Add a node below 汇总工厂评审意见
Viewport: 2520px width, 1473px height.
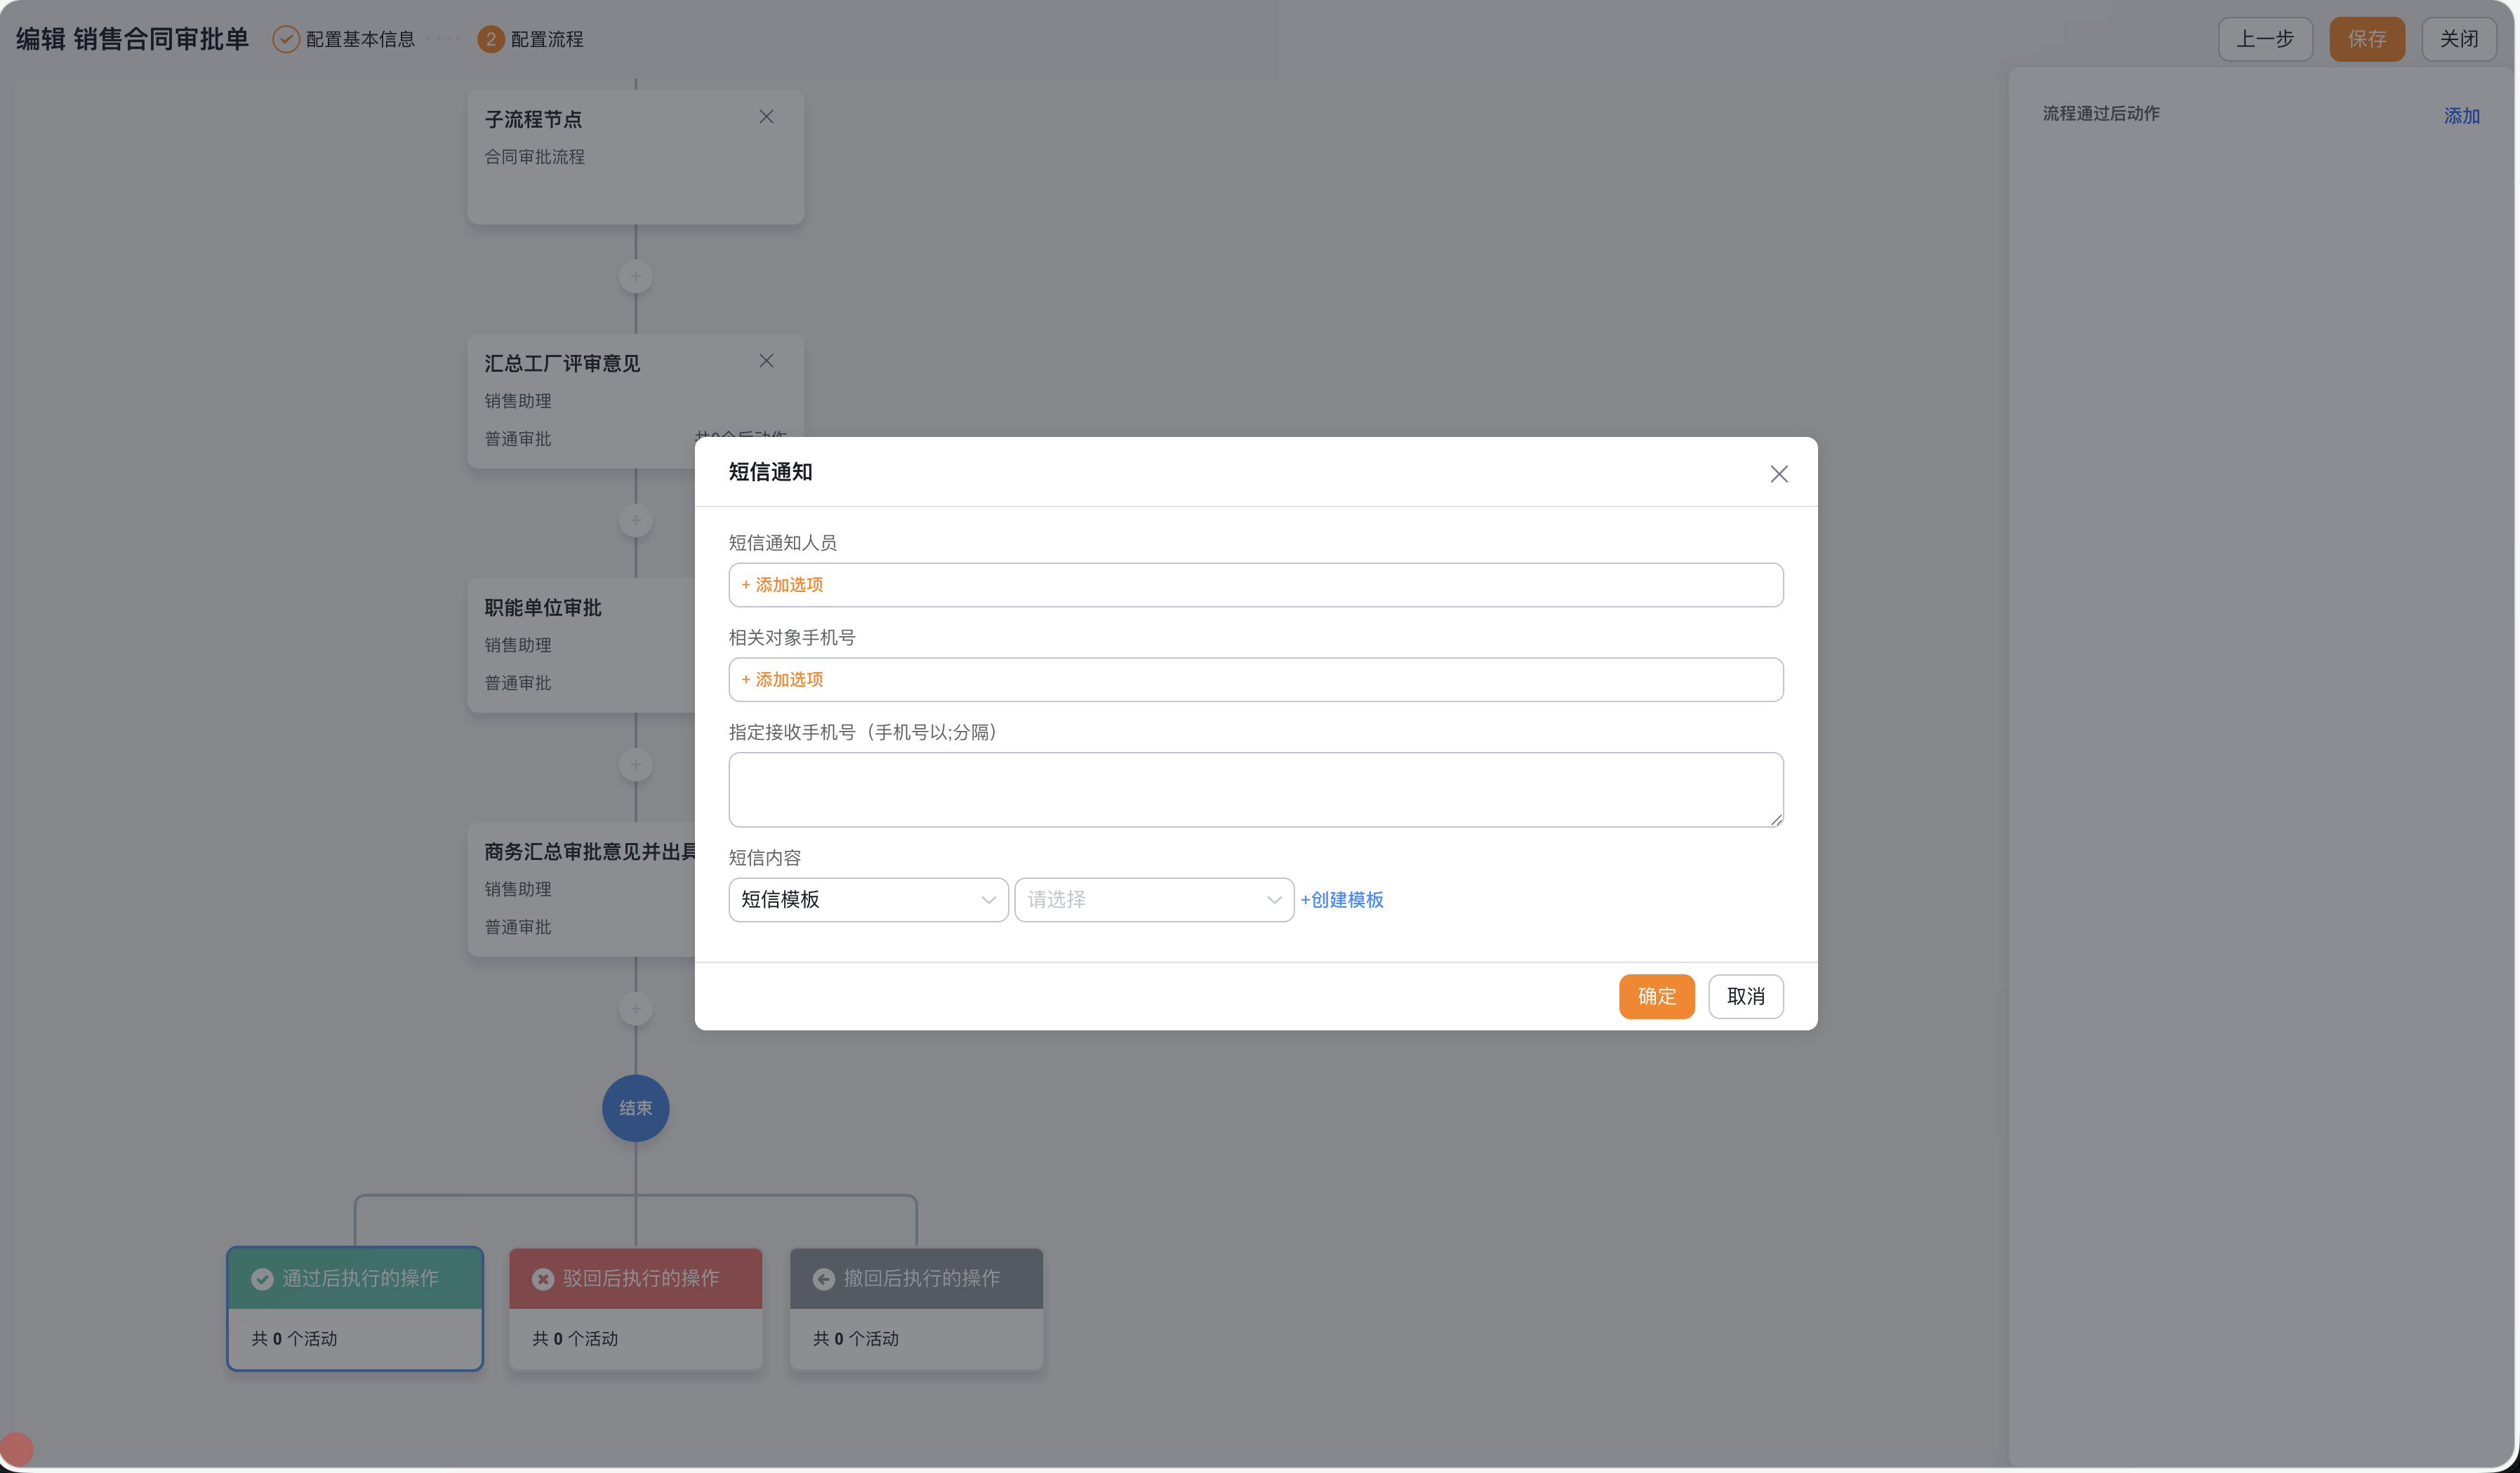pyautogui.click(x=636, y=520)
